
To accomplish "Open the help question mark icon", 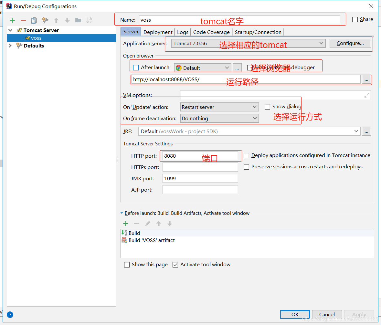I will tap(10, 315).
